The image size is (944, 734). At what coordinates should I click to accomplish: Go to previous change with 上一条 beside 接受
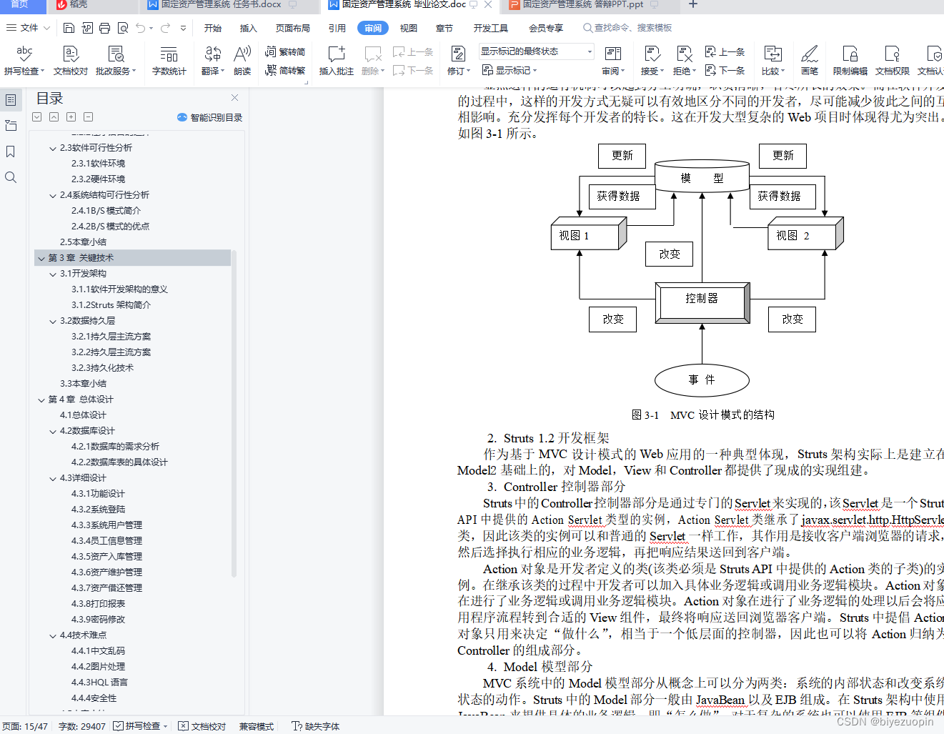(x=725, y=51)
